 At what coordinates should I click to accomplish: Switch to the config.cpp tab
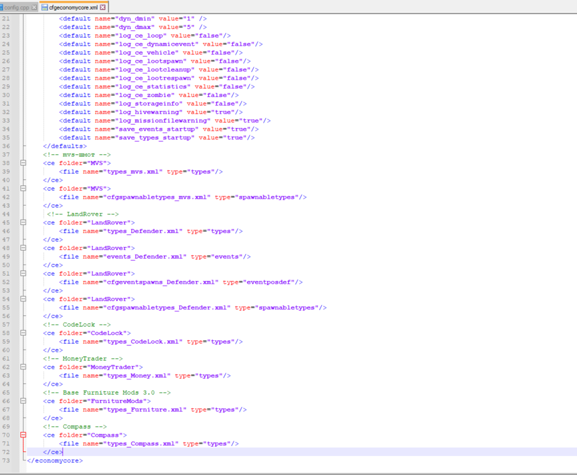click(16, 7)
